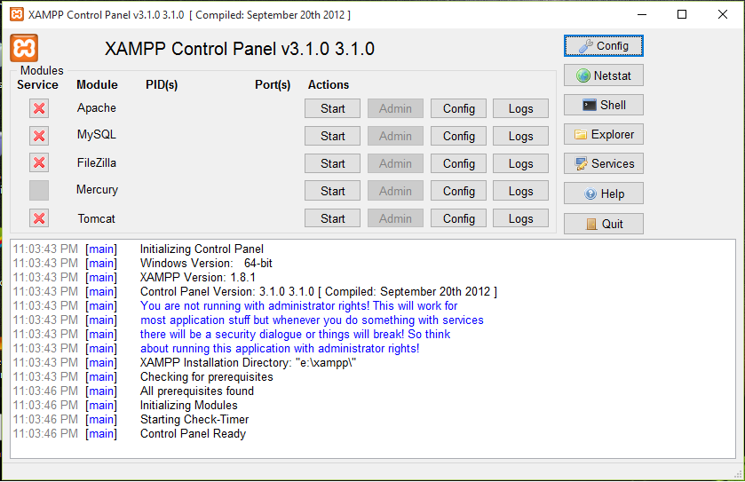Viewport: 745px width, 482px height.
Task: Click the greyed MySQL Admin button
Action: [x=395, y=136]
